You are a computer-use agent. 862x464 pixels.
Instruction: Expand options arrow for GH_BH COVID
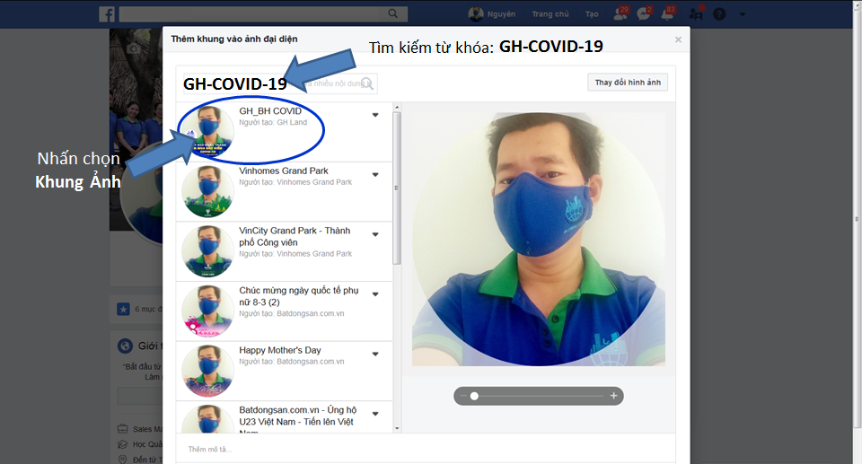(375, 115)
